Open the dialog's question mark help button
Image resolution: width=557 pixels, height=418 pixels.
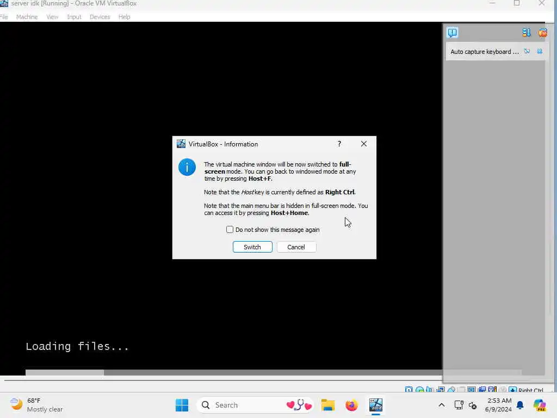coord(339,144)
